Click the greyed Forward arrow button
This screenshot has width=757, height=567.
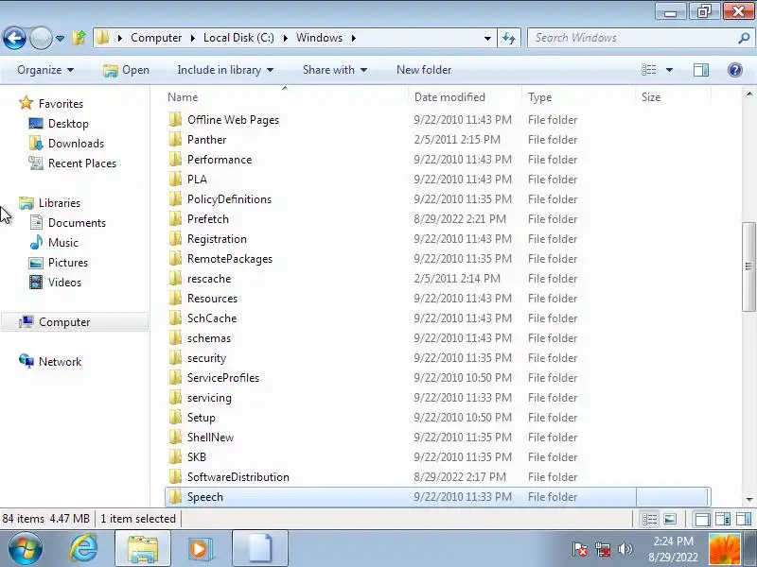(x=41, y=38)
